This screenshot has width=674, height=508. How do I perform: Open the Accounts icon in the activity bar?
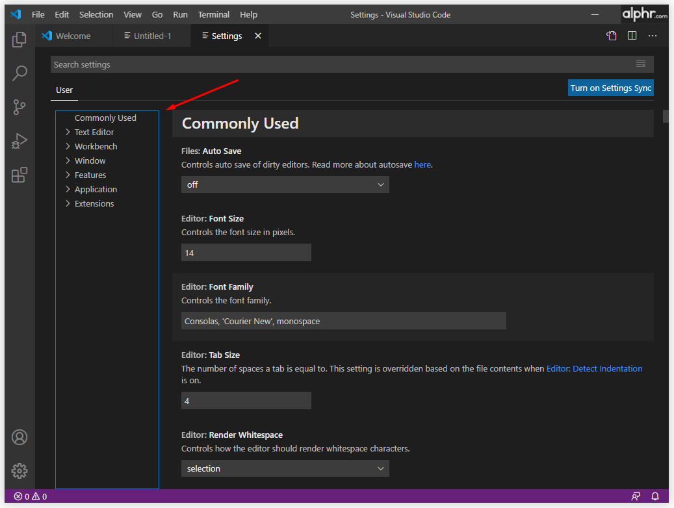[19, 437]
